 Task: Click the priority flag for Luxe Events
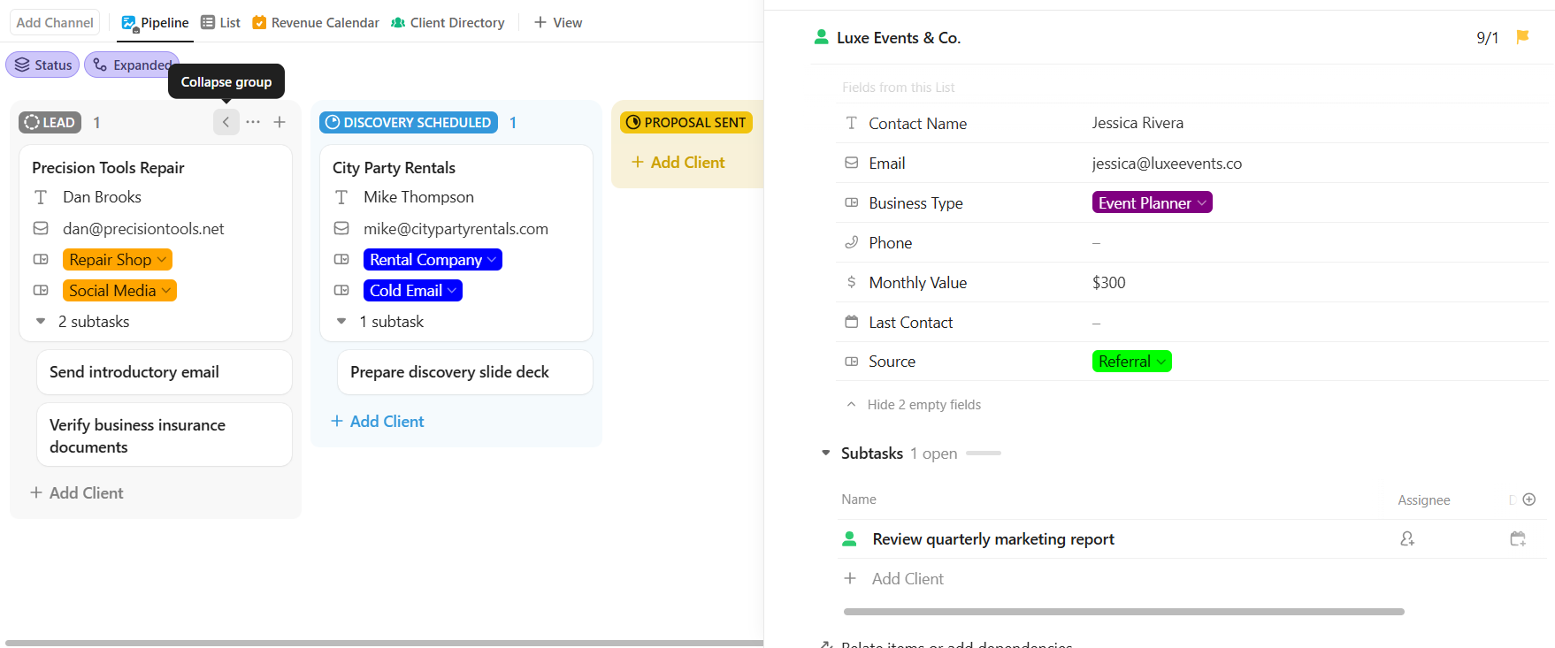pos(1522,37)
